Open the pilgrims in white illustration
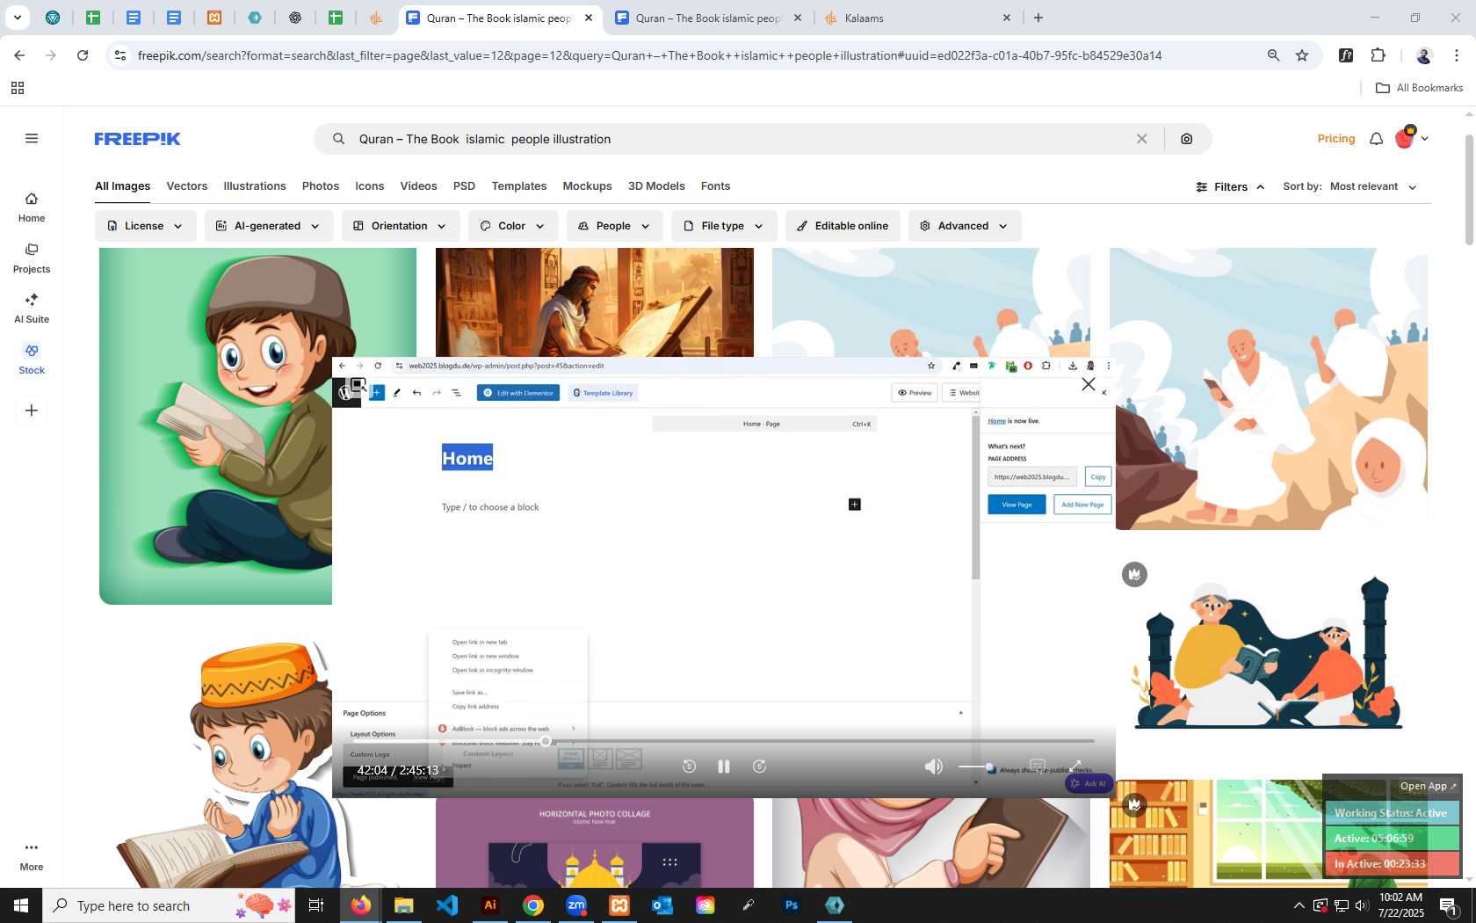 (x=1270, y=389)
